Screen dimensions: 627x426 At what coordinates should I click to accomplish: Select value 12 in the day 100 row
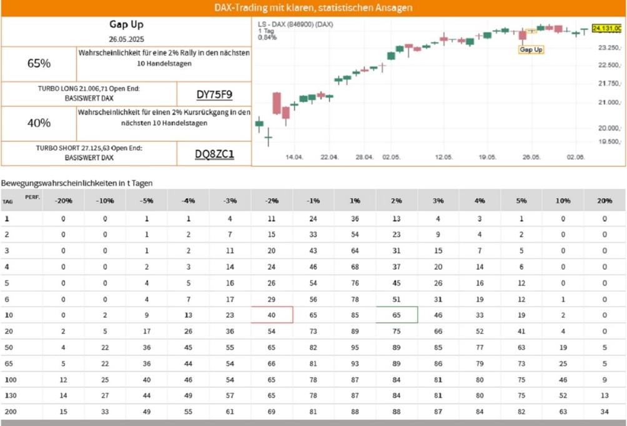pos(64,380)
